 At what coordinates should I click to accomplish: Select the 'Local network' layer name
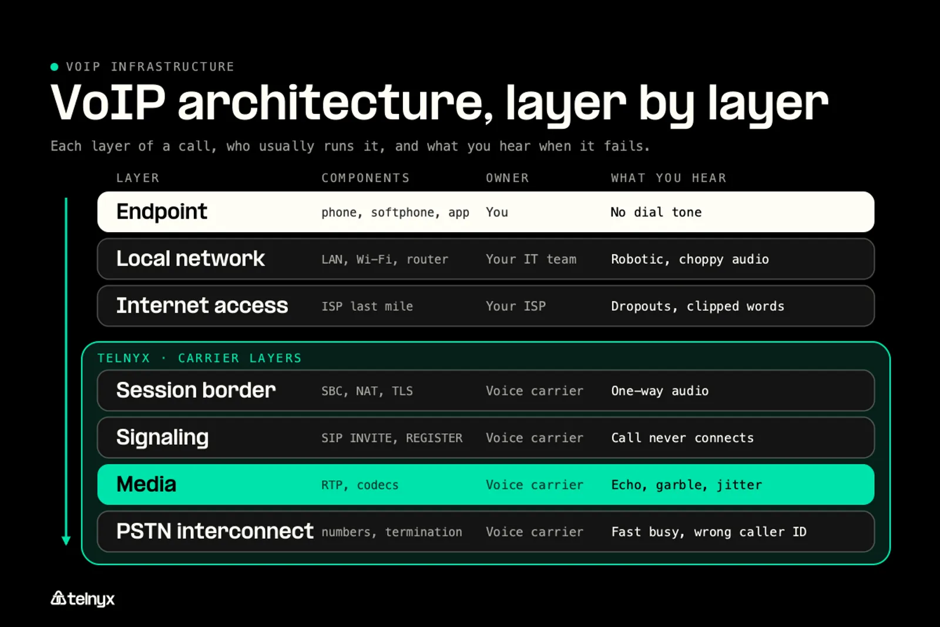pyautogui.click(x=190, y=259)
